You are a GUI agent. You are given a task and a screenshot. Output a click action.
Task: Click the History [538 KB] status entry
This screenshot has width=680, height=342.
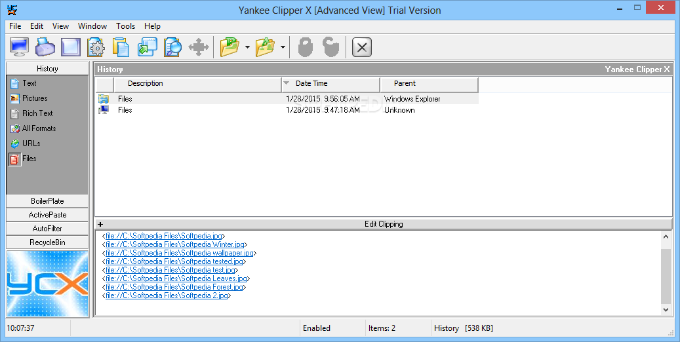pos(463,328)
